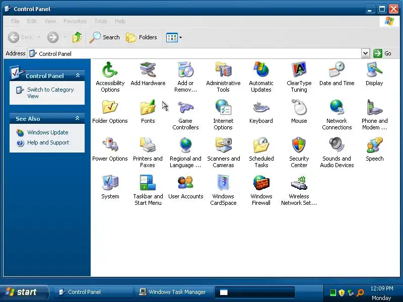Click the orange magnifier tray icon

360,292
